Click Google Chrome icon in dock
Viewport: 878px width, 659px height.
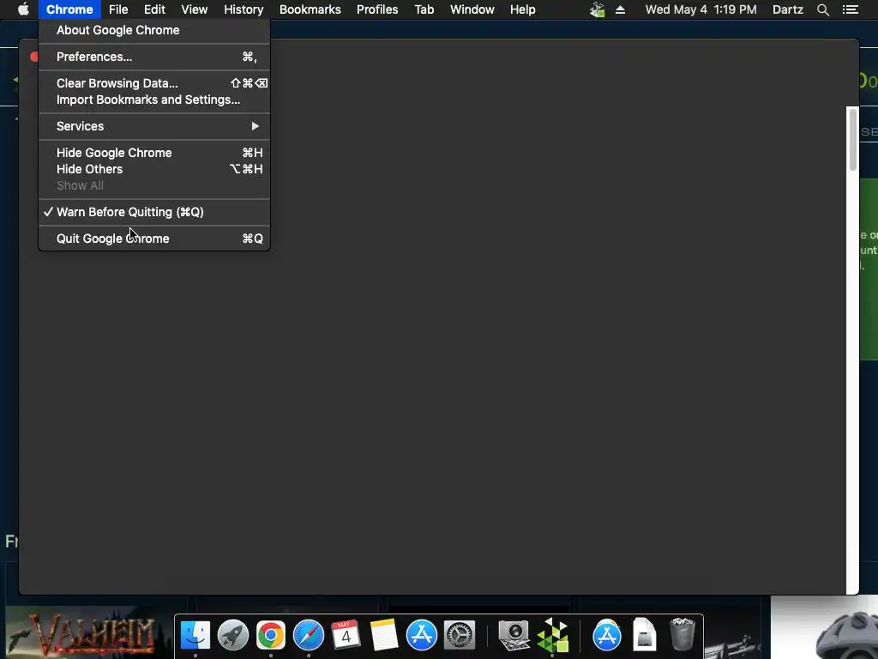click(x=270, y=635)
